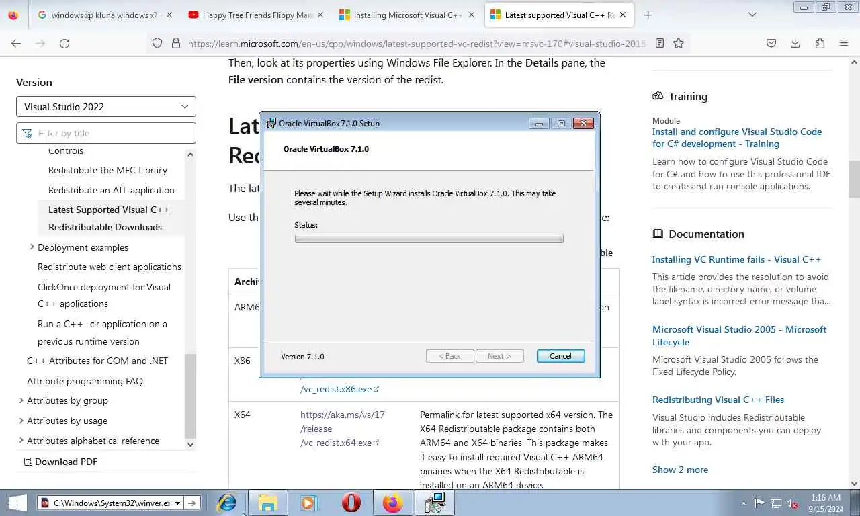Viewport: 860px width, 516px height.
Task: Click the tracking protection shield icon
Action: click(x=157, y=43)
